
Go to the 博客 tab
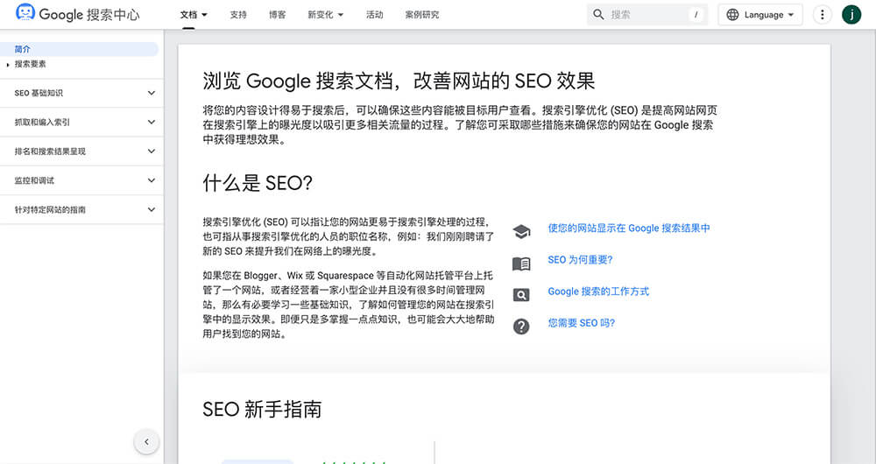click(x=277, y=15)
